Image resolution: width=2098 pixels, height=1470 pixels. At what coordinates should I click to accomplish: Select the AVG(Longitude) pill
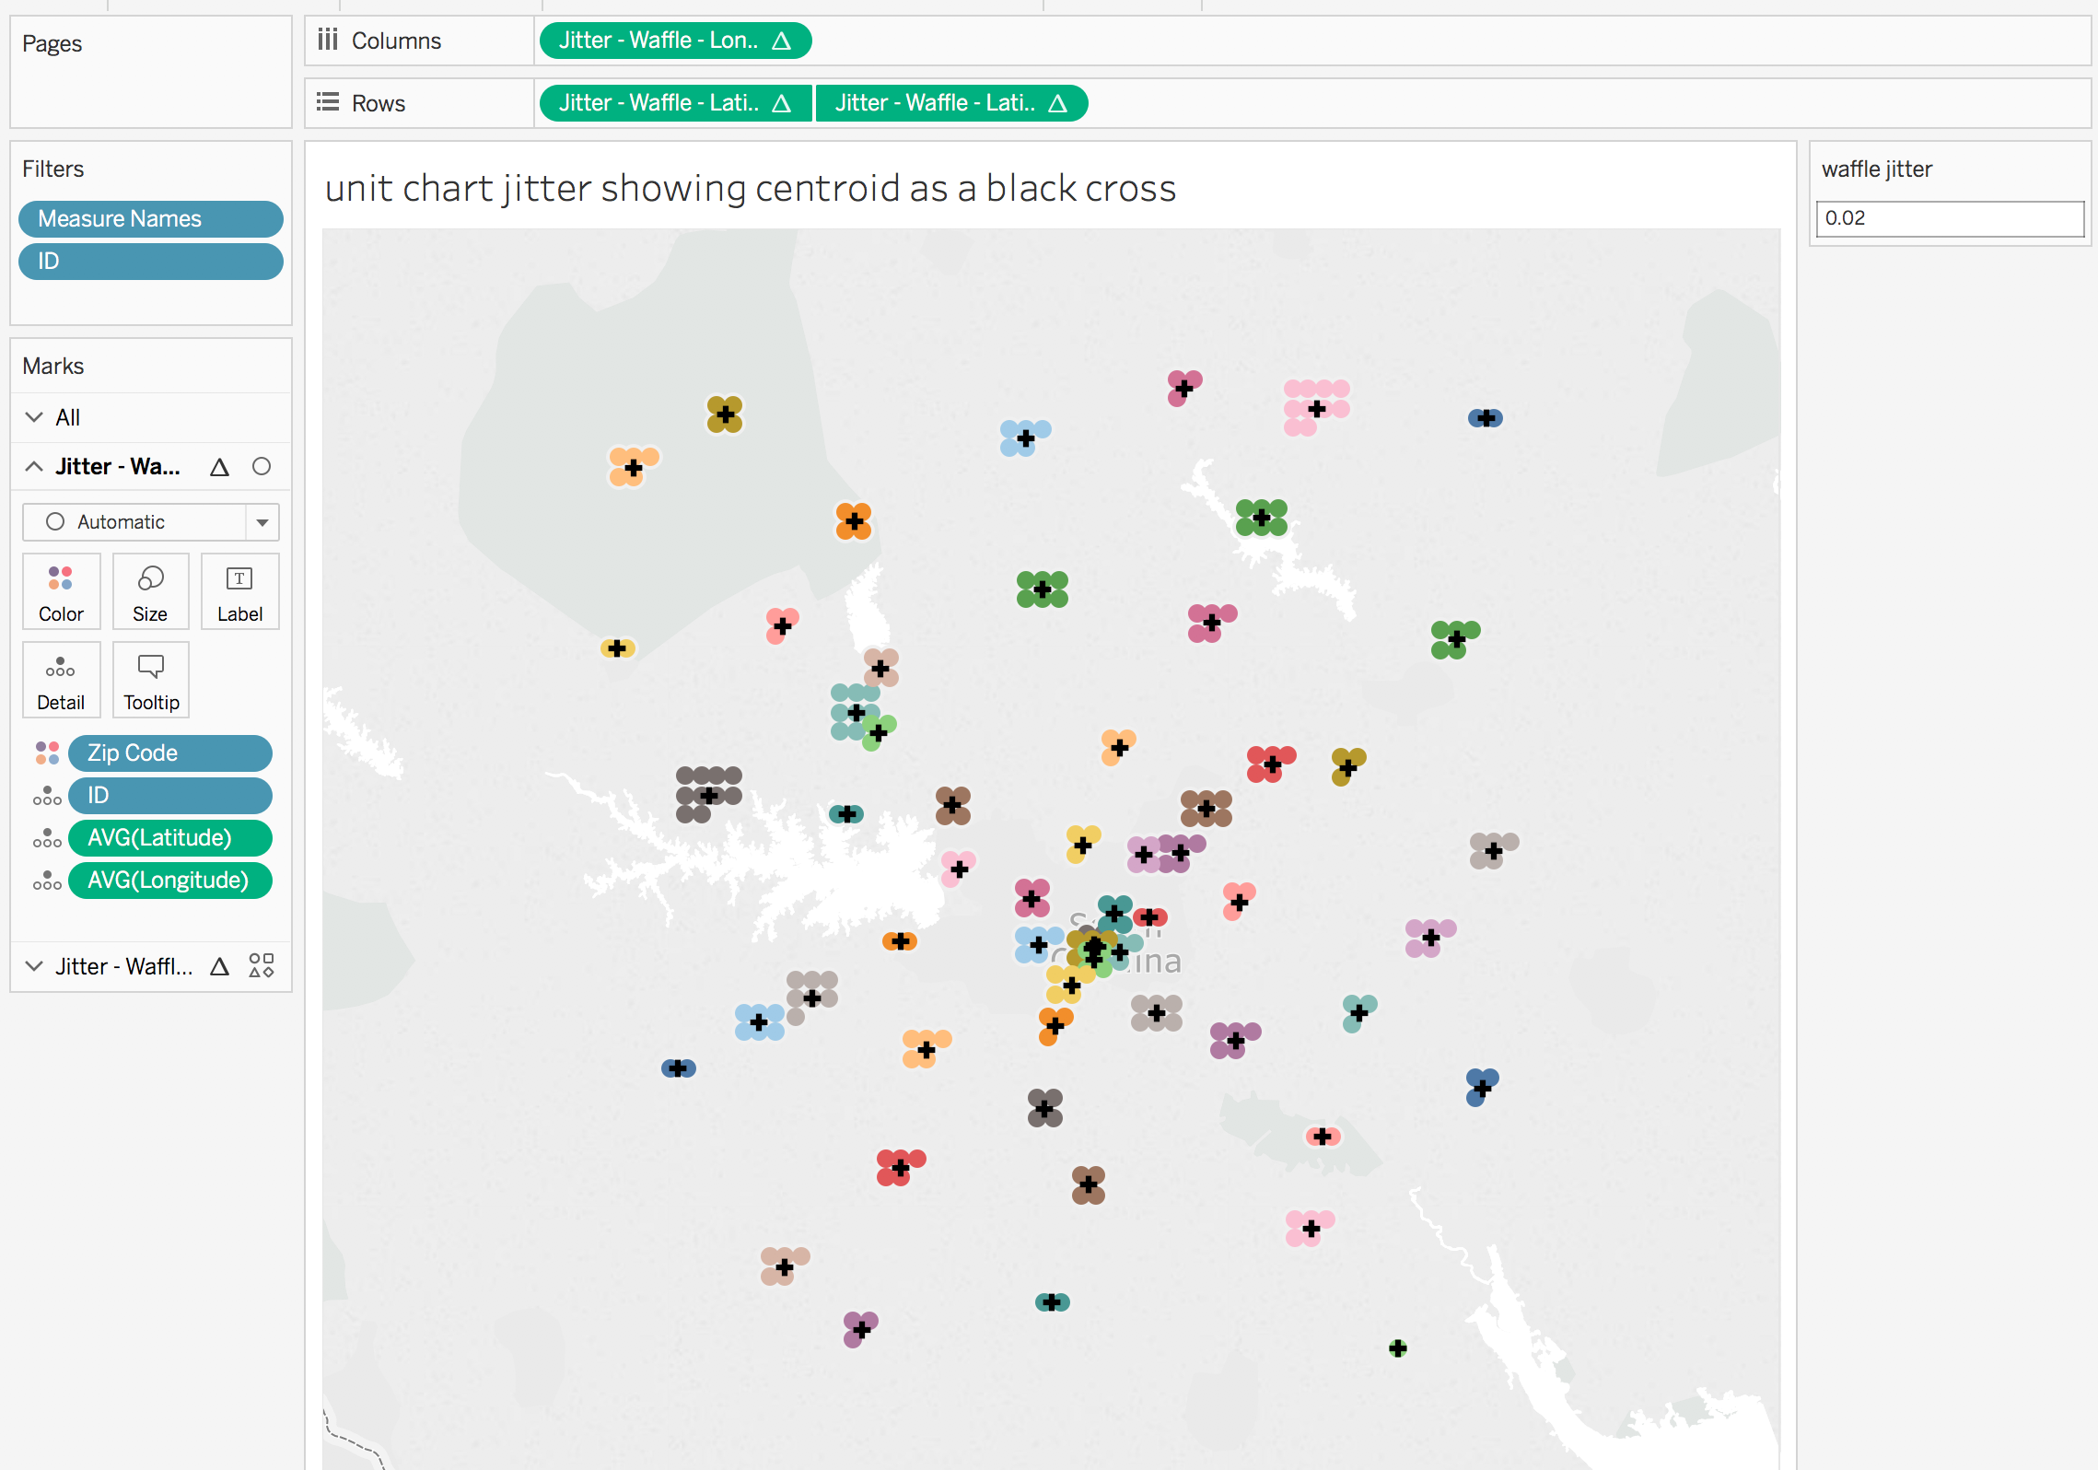(170, 881)
